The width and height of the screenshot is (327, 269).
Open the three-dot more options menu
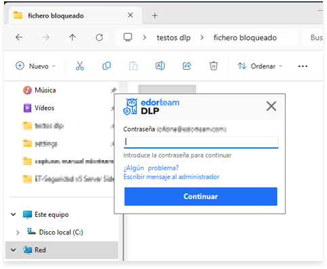(x=303, y=66)
